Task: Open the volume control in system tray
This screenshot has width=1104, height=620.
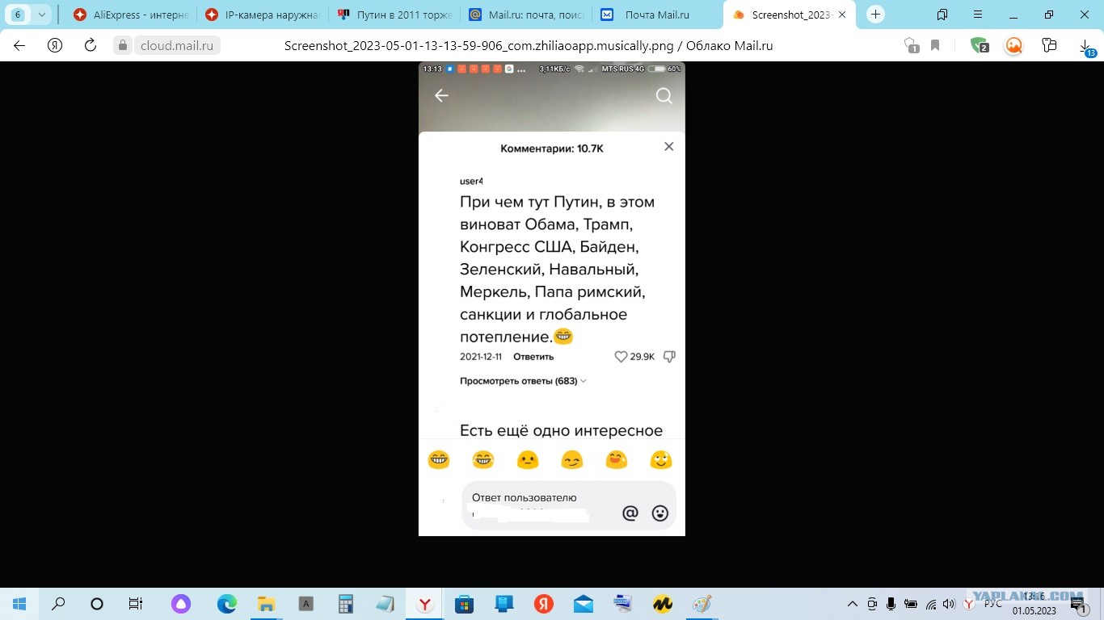Action: click(949, 604)
